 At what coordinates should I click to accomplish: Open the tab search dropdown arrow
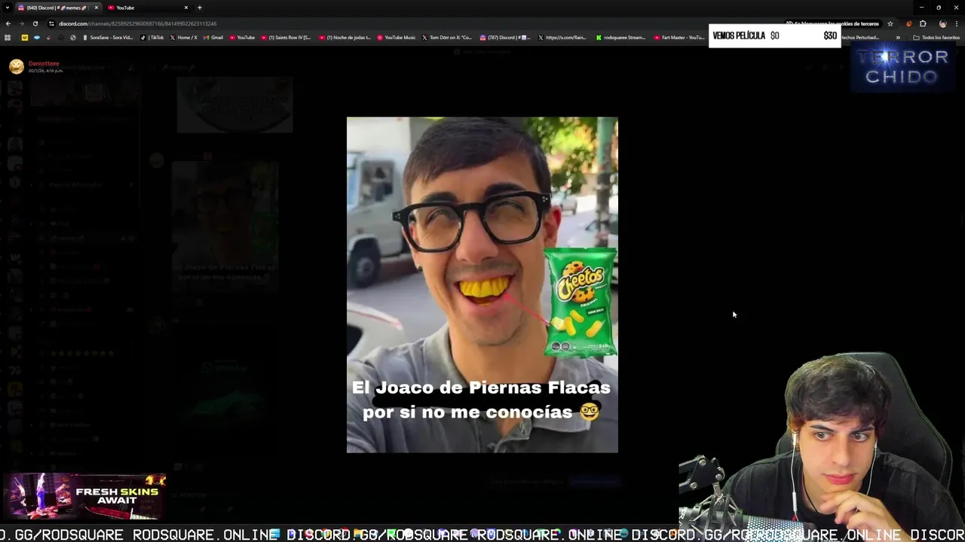(7, 8)
